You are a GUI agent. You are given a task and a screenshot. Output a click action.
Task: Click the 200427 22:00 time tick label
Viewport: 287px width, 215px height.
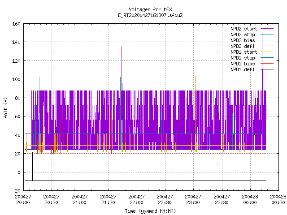pos(136,200)
